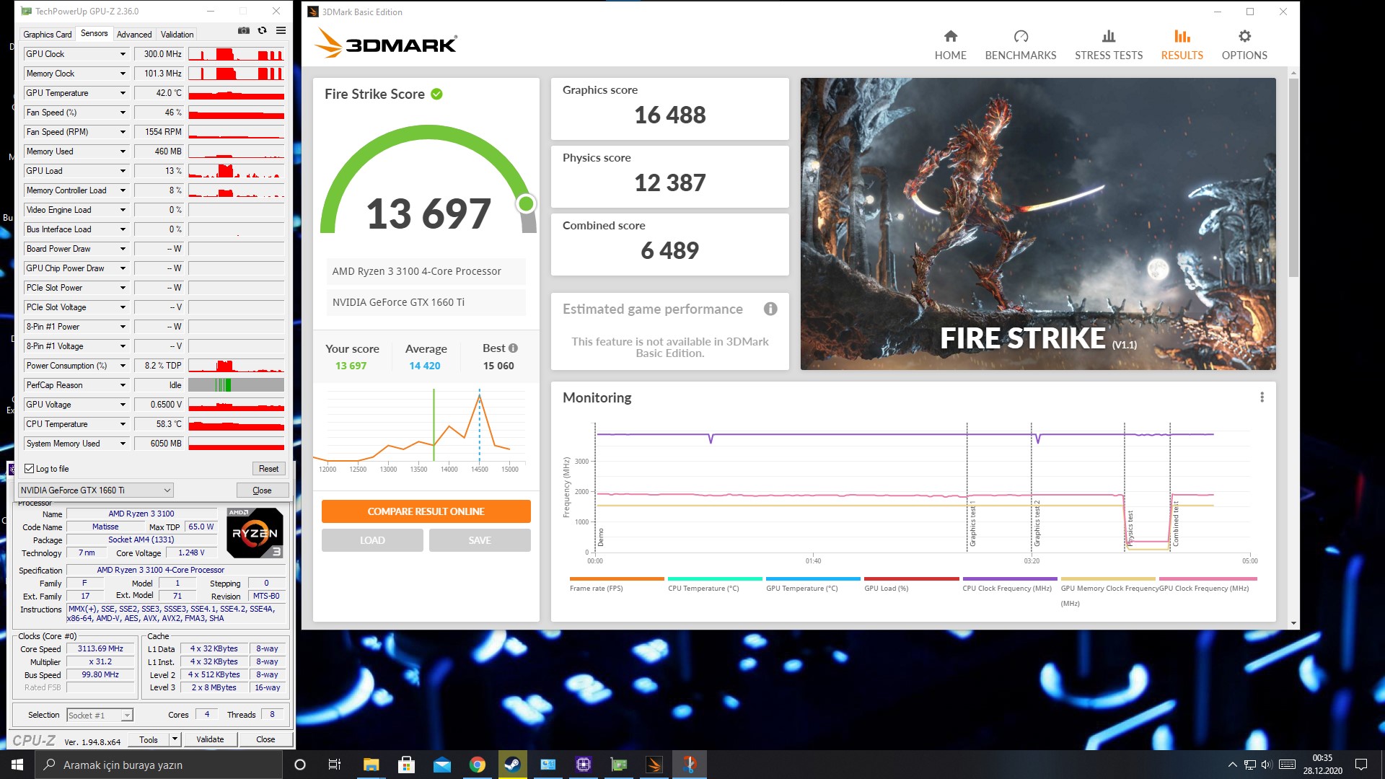Click the 3DMark logo

(386, 44)
